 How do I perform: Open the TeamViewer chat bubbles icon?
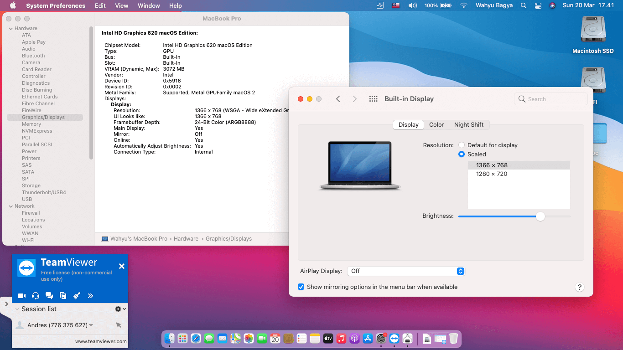click(49, 296)
